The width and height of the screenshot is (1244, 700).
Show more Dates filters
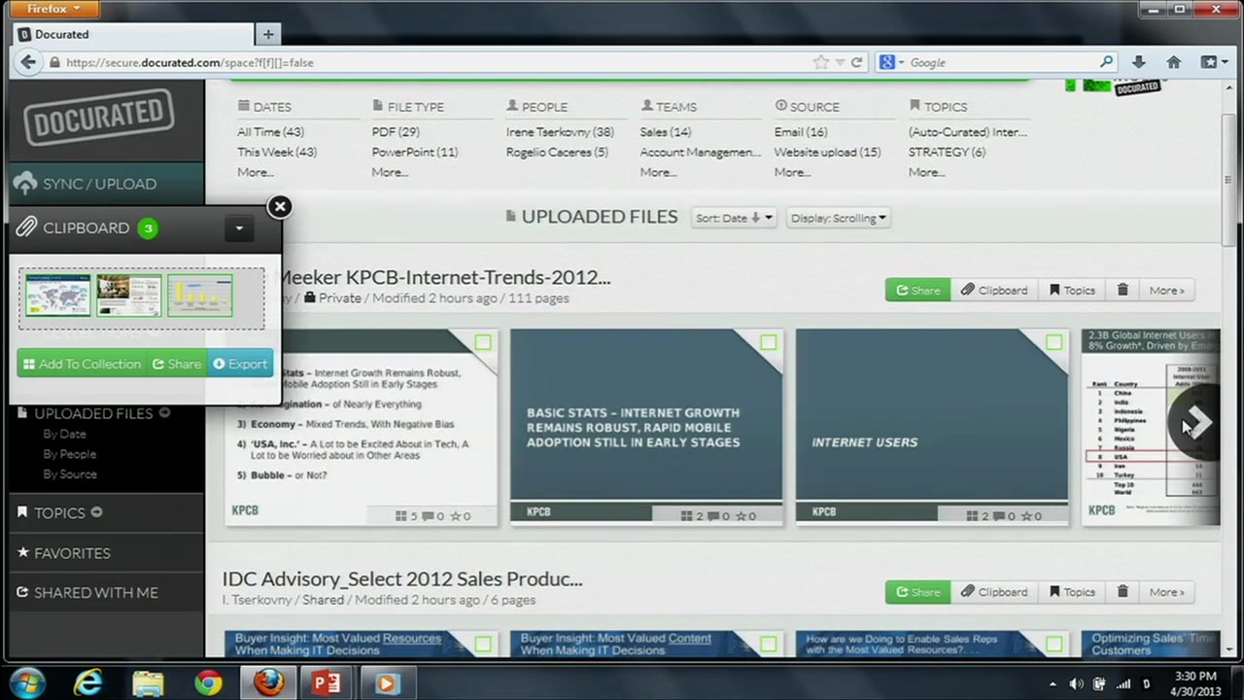click(x=255, y=172)
